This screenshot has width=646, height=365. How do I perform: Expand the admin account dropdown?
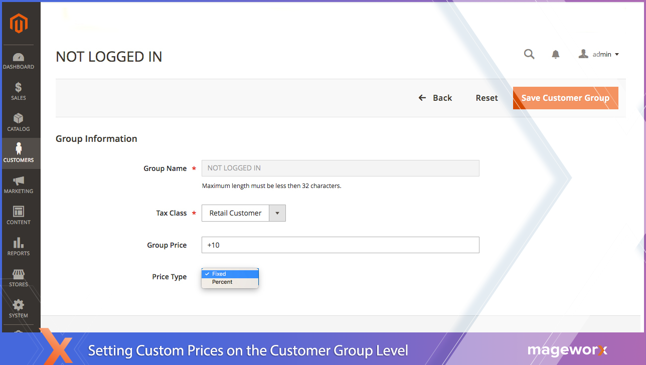[599, 54]
